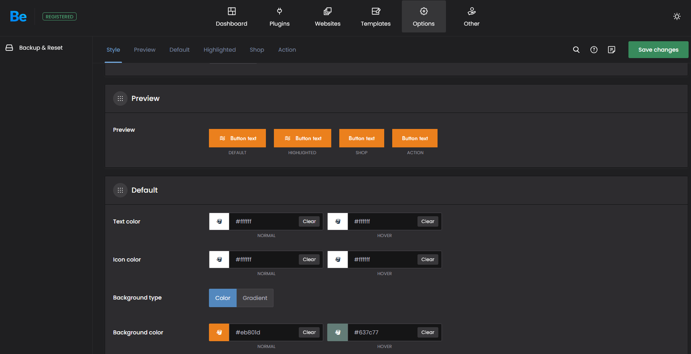Open the Dashboard grid icon
Image resolution: width=691 pixels, height=354 pixels.
231,11
